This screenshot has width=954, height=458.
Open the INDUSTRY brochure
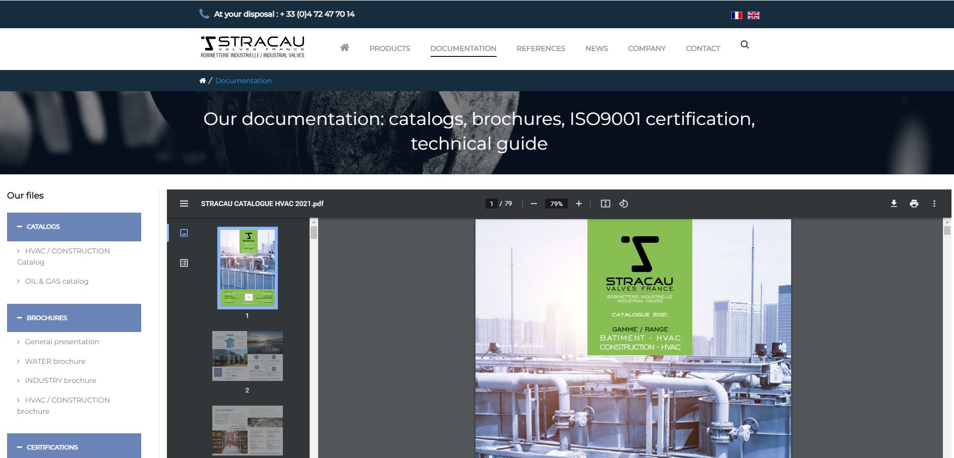click(x=61, y=380)
